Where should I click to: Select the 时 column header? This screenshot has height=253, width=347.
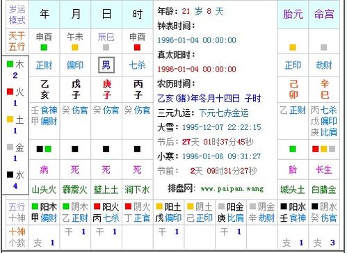[138, 15]
